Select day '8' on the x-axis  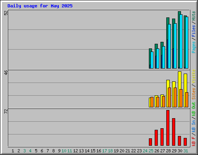(53, 151)
